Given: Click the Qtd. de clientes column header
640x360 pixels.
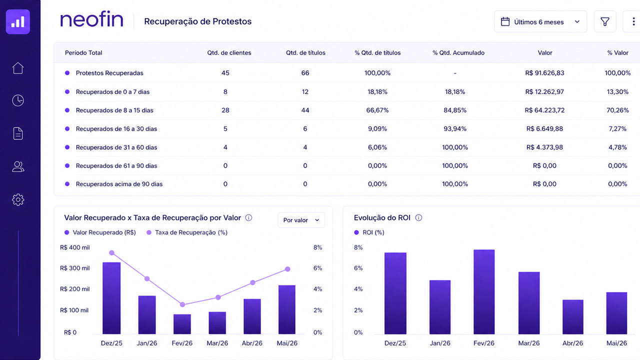Looking at the screenshot, I should tap(229, 52).
